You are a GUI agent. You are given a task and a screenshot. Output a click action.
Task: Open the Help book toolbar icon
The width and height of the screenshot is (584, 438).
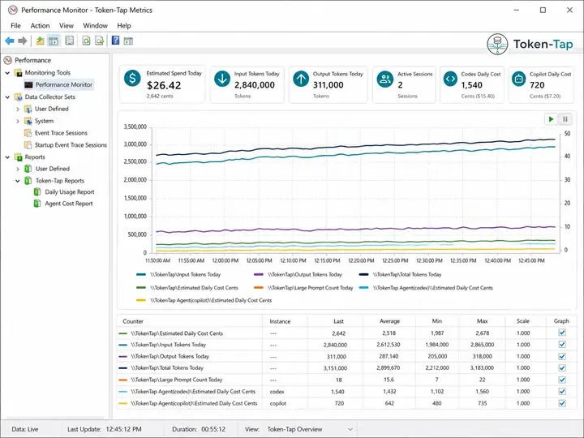[116, 41]
